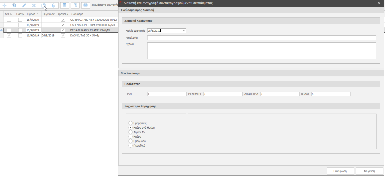This screenshot has height=176, width=385.
Task: Click the ΒΡΑΔΥ quantity input field
Action: (331, 94)
